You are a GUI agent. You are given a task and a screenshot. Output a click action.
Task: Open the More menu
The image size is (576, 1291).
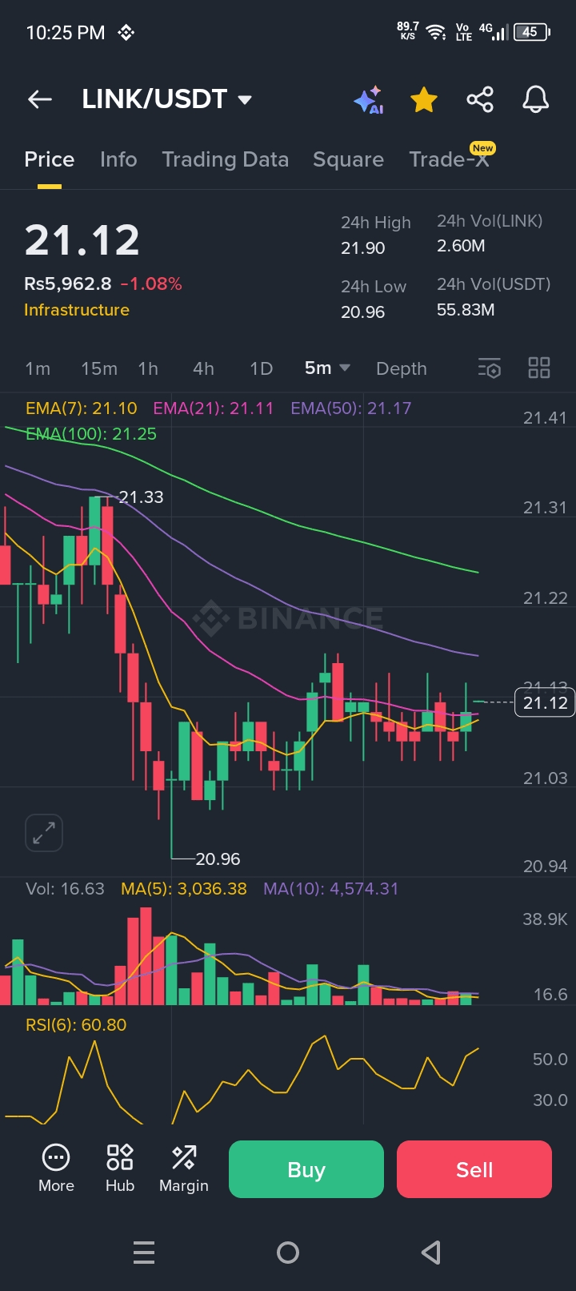(x=56, y=1169)
